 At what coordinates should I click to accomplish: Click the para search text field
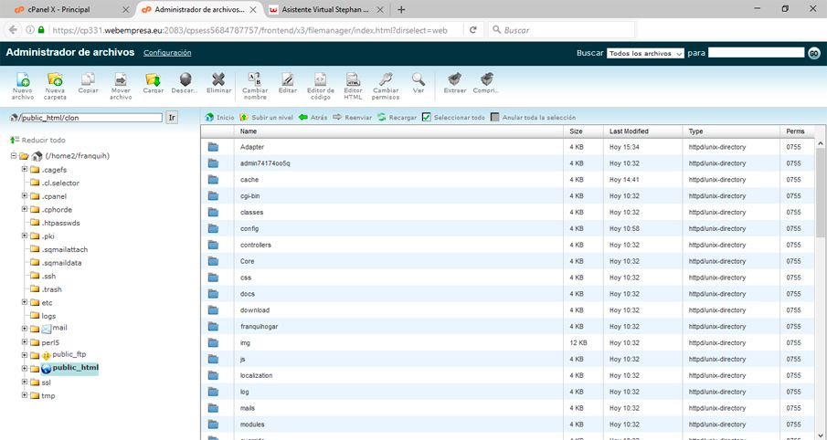pyautogui.click(x=756, y=53)
